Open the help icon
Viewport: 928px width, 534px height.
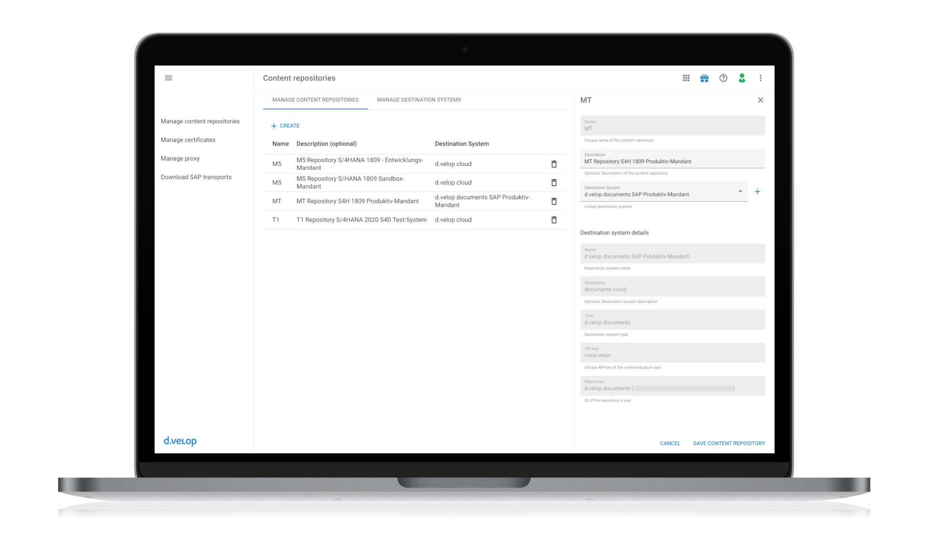tap(723, 78)
